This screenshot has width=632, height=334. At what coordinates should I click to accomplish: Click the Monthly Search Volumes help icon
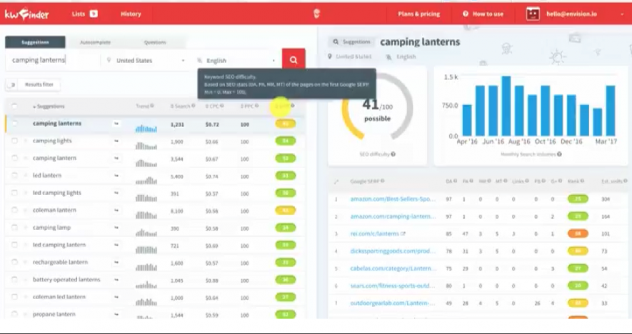point(559,154)
